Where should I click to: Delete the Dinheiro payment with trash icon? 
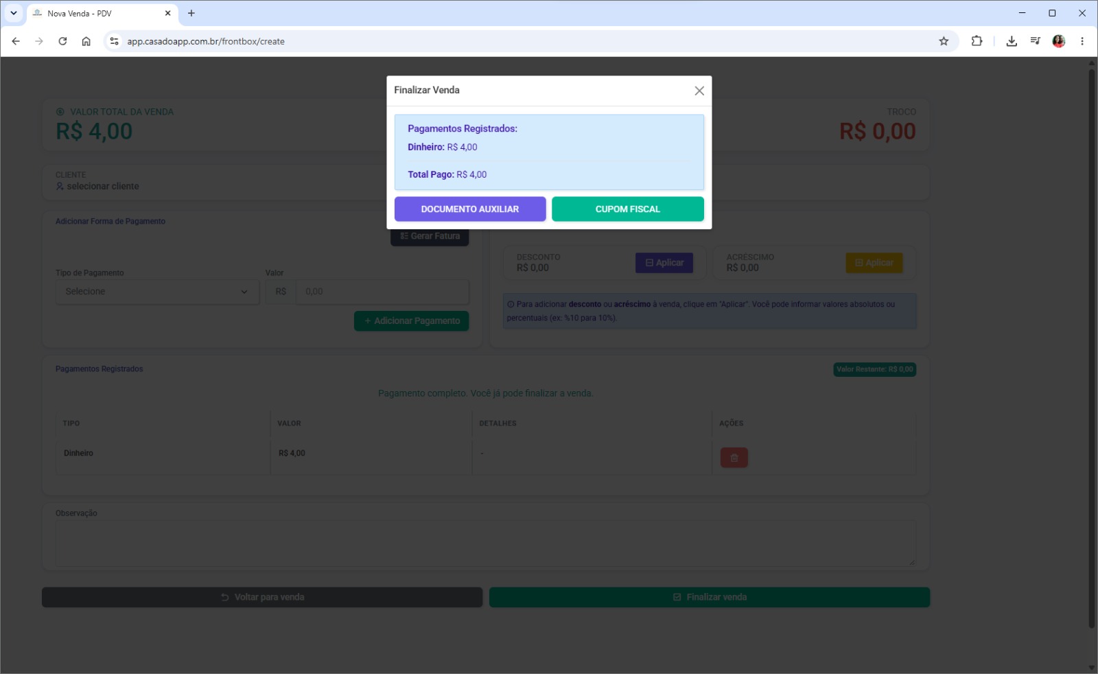[x=734, y=458]
